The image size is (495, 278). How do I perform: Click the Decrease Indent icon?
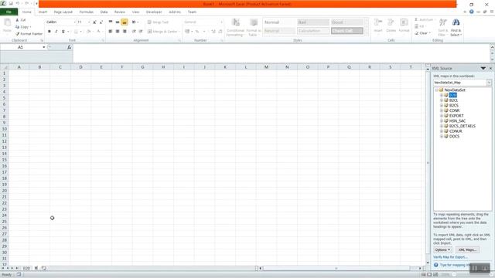[134, 32]
